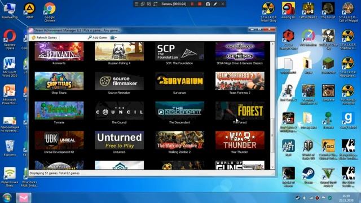Open the Raft desktop shortcut
This screenshot has height=203, width=361.
pos(288,148)
